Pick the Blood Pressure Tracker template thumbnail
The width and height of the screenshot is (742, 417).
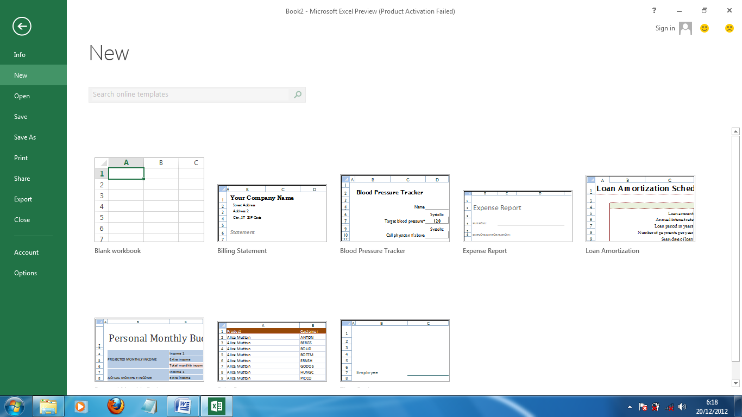(395, 208)
